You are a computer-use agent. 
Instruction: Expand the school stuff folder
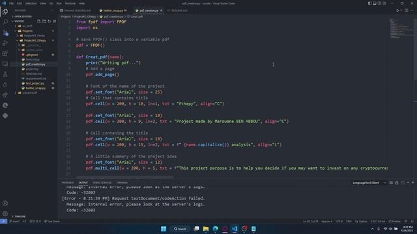click(x=29, y=93)
